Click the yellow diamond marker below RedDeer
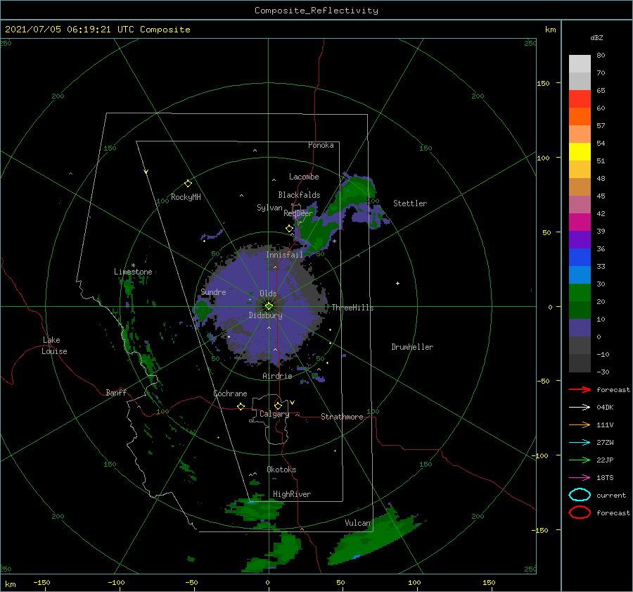The image size is (633, 592). pos(290,229)
